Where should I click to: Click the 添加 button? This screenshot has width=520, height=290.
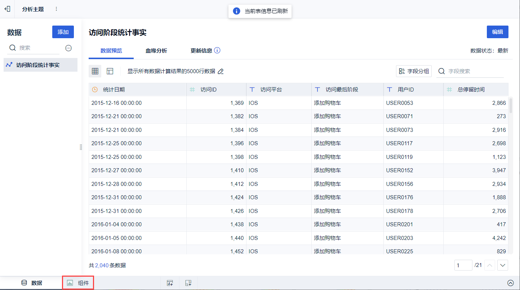click(x=63, y=32)
